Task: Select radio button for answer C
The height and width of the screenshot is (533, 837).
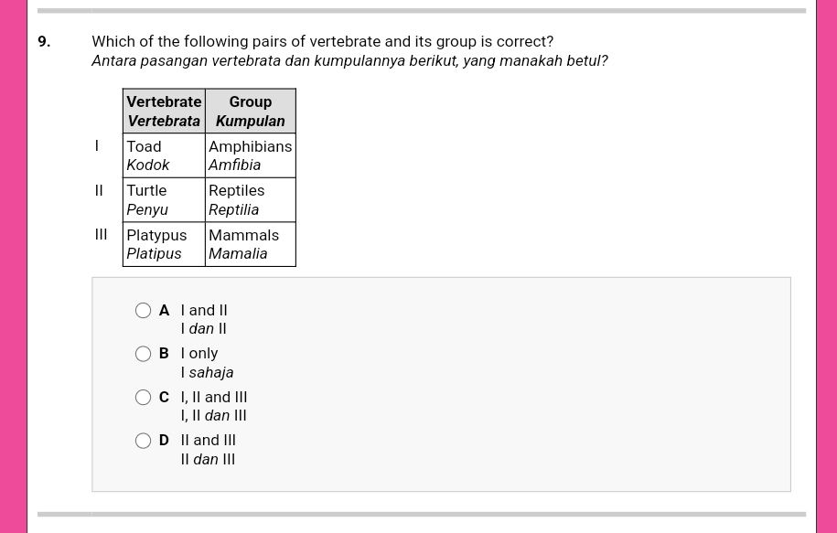Action: pyautogui.click(x=143, y=397)
